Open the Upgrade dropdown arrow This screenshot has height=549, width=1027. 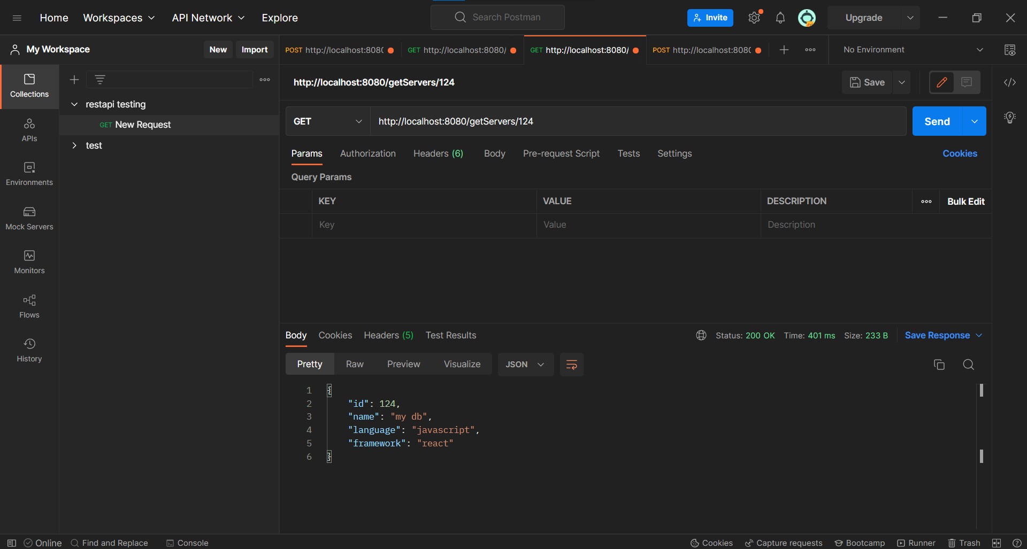click(910, 18)
